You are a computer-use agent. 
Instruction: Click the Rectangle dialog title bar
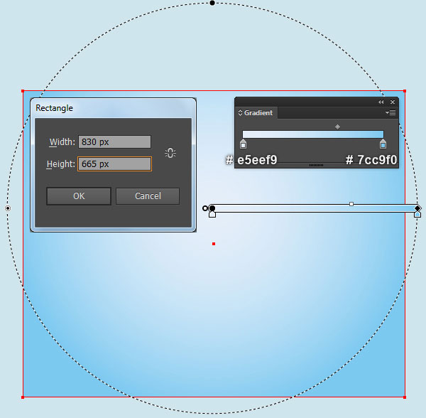114,108
